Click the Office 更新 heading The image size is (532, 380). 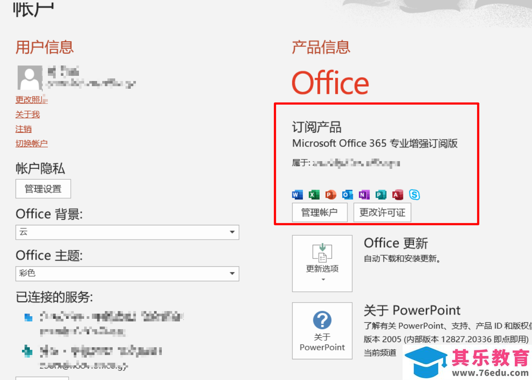tap(396, 243)
